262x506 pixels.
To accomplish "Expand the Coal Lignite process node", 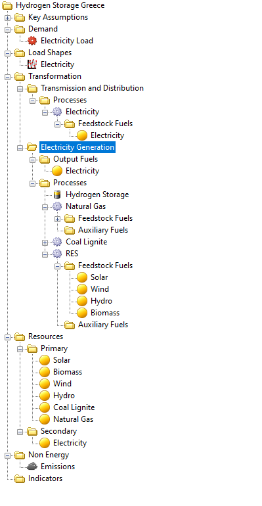I will pos(45,242).
